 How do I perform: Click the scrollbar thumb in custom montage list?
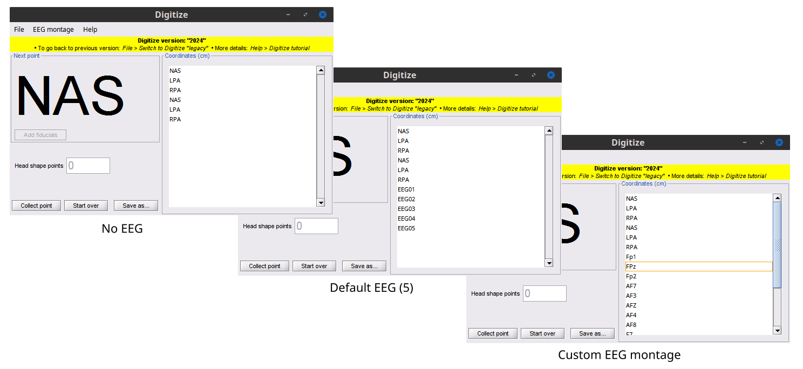tap(777, 245)
